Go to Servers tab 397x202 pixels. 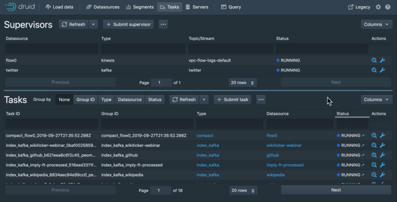tap(197, 7)
